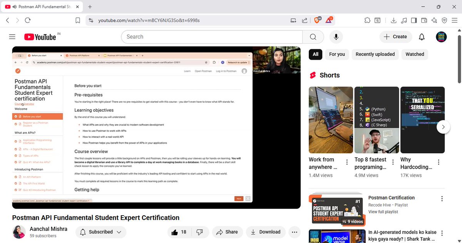Open Leo AI sparkle icon
This screenshot has height=243, width=462.
coord(434,20)
